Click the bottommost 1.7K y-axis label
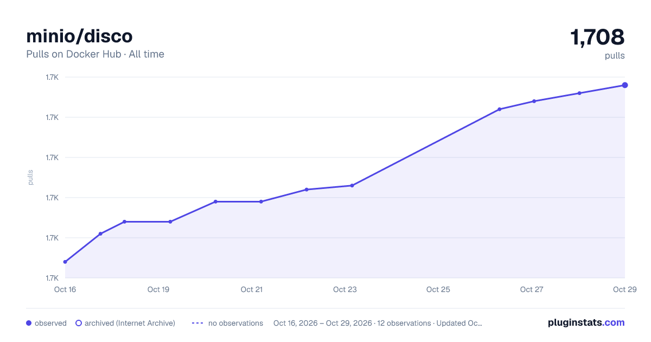 pos(52,278)
